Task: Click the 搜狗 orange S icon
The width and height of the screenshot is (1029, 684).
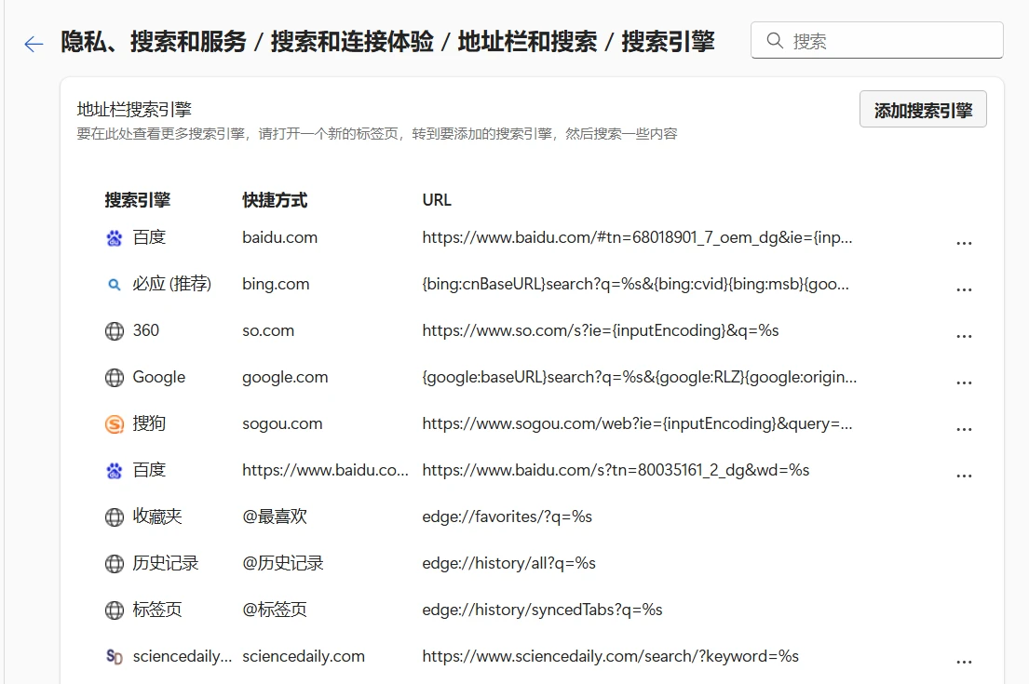Action: click(x=115, y=424)
